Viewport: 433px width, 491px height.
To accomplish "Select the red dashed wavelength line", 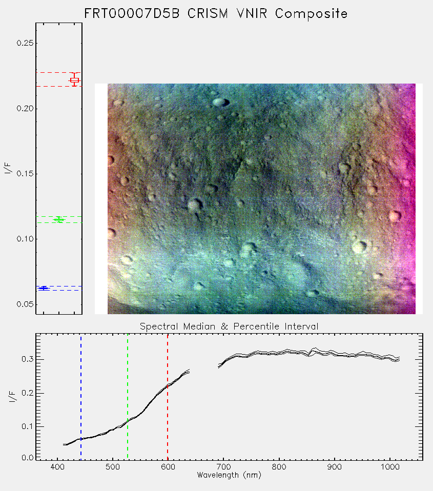I will (x=168, y=397).
